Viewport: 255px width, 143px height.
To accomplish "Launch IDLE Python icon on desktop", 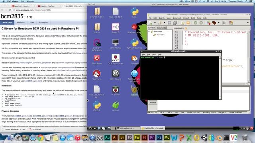I will click(x=135, y=13).
